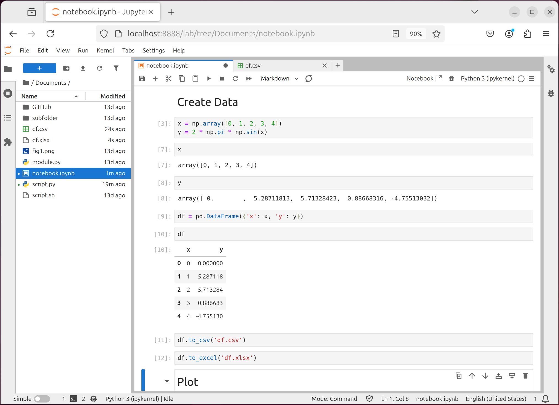559x405 pixels.
Task: Upload files icon in file browser
Action: 83,68
